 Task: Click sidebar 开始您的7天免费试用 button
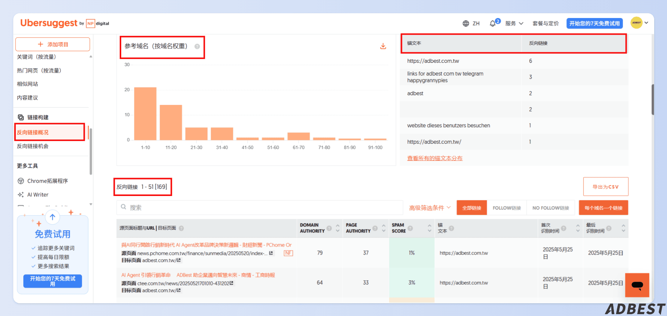[x=53, y=281]
